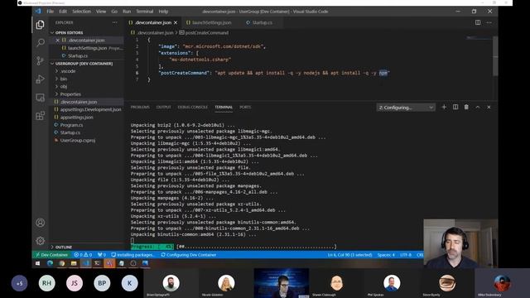Collapse the Open Editors section
Viewport: 530px width, 298px height.
pos(69,33)
